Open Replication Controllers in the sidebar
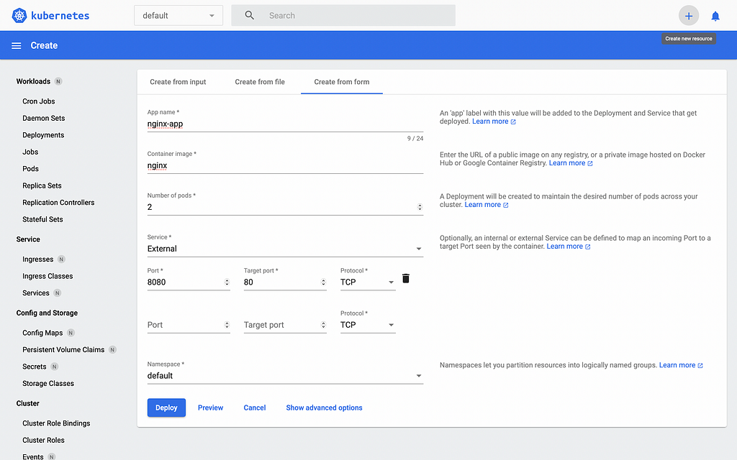Screen dimensions: 737x460 tap(58, 203)
